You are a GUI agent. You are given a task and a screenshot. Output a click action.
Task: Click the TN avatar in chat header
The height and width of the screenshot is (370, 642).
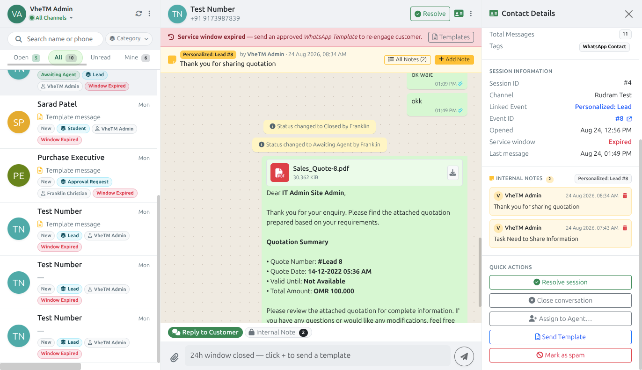click(177, 14)
